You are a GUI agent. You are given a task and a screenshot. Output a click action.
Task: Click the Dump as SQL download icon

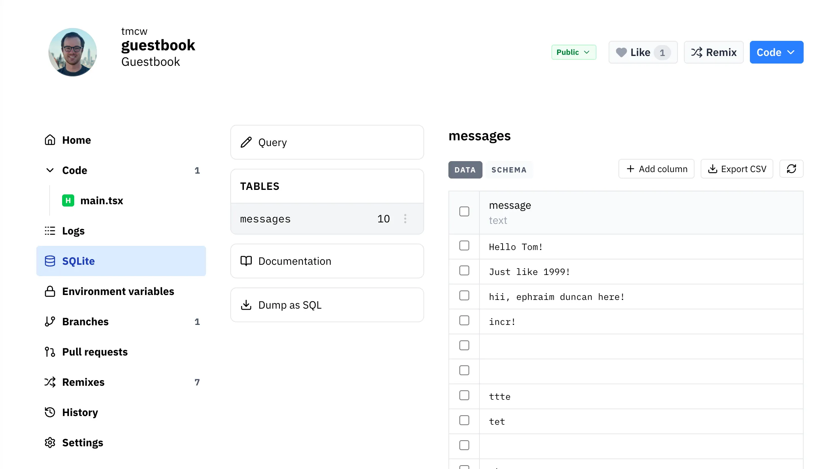pos(246,305)
